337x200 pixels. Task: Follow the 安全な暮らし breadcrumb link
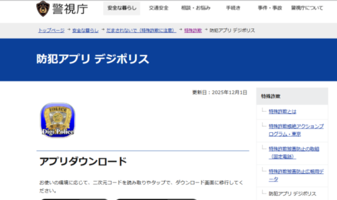pos(85,30)
